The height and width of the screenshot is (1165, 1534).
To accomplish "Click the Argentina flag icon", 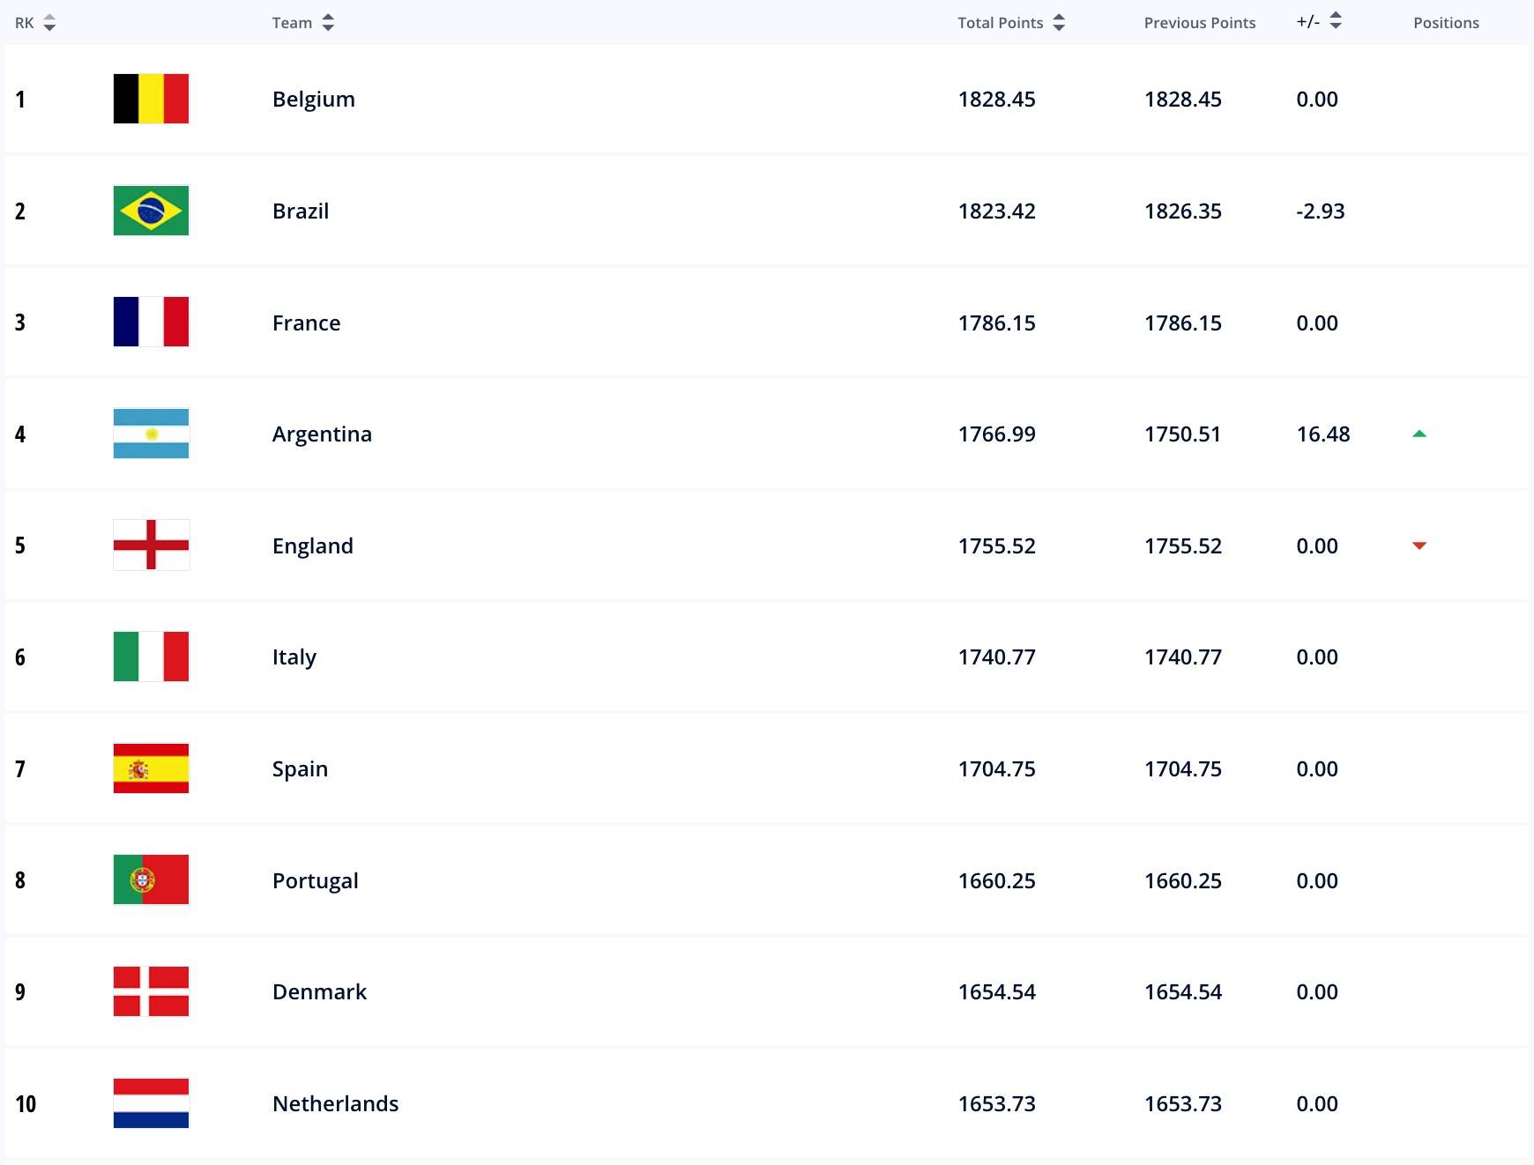I will click(151, 434).
